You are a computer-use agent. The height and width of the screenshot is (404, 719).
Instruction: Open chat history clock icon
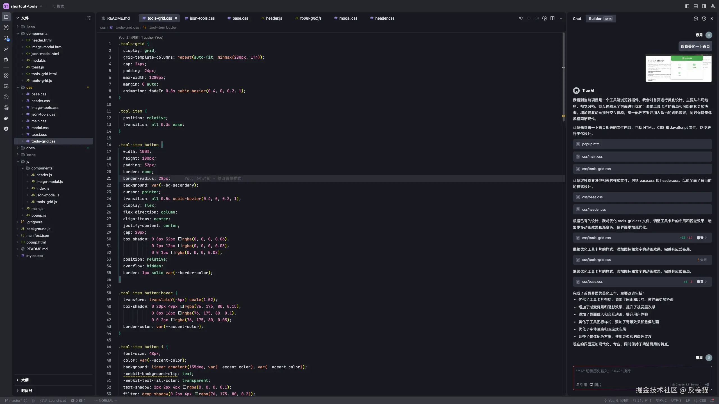(x=704, y=19)
